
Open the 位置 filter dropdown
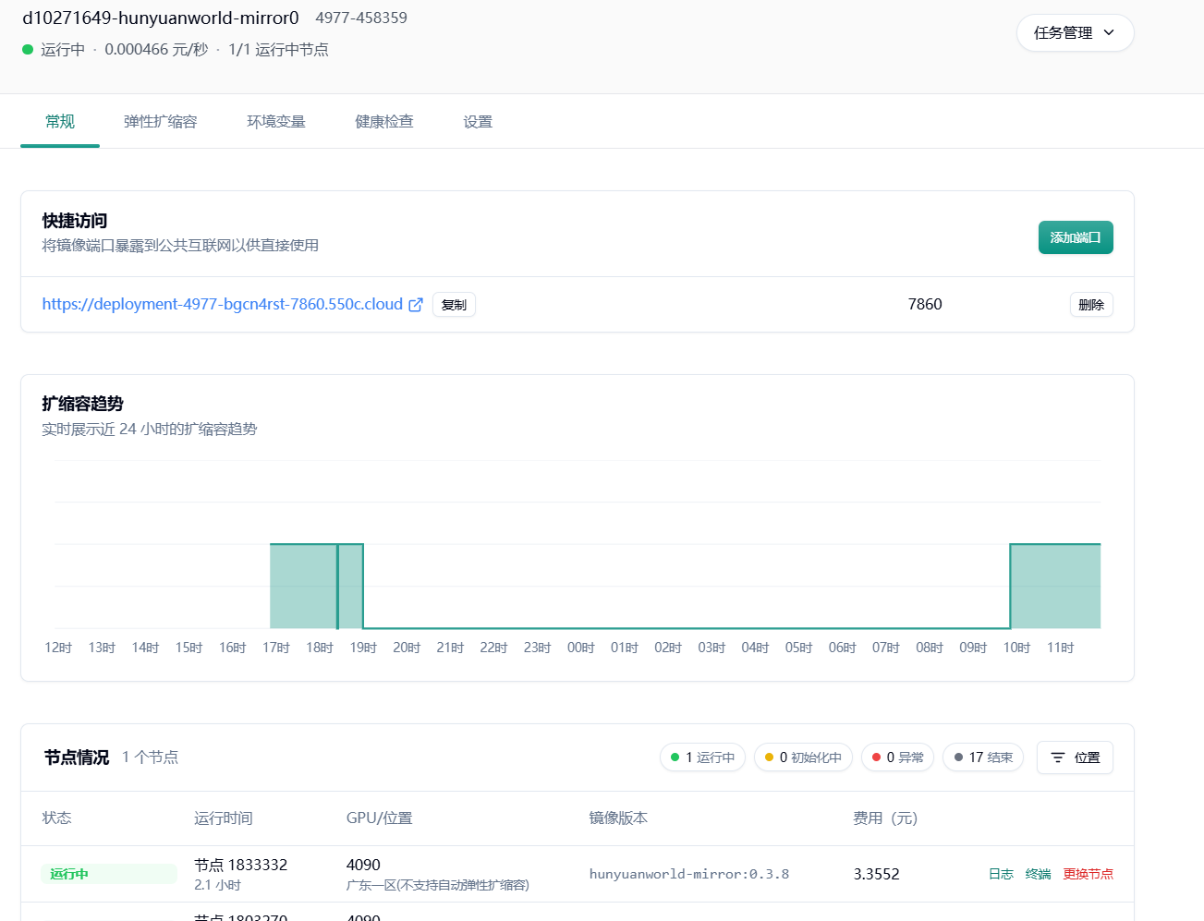click(x=1075, y=757)
